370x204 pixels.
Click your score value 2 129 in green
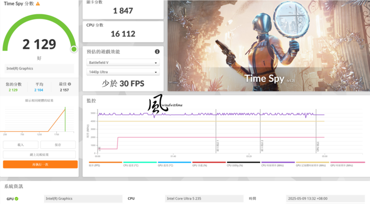pyautogui.click(x=13, y=90)
